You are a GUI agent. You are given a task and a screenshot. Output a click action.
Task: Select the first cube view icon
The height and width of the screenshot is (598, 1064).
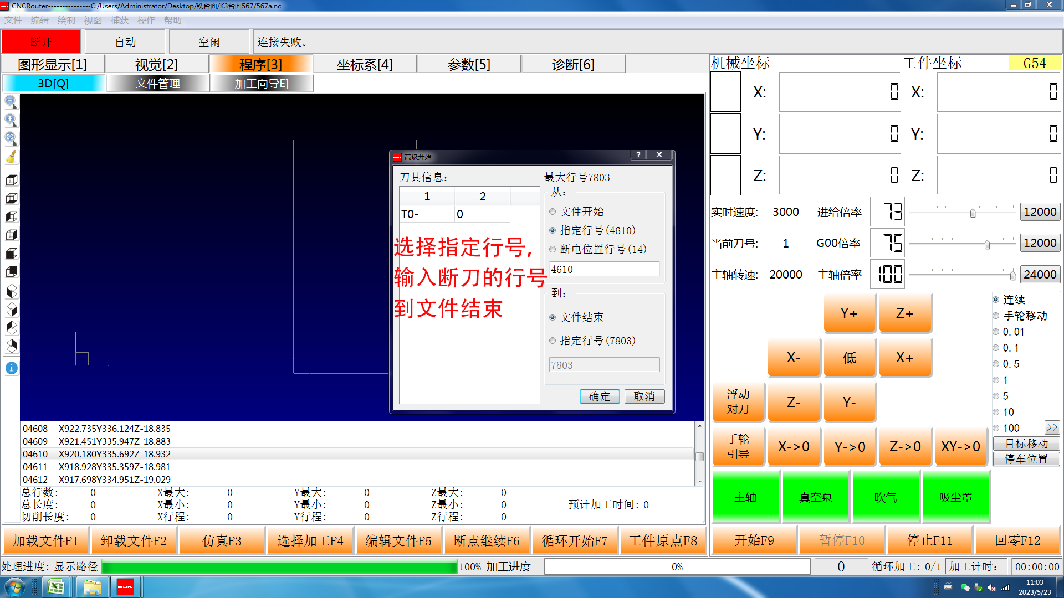pyautogui.click(x=12, y=180)
